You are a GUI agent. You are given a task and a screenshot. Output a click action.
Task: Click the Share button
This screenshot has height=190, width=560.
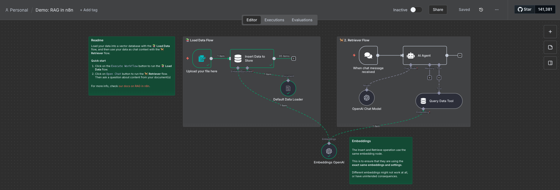pos(438,10)
